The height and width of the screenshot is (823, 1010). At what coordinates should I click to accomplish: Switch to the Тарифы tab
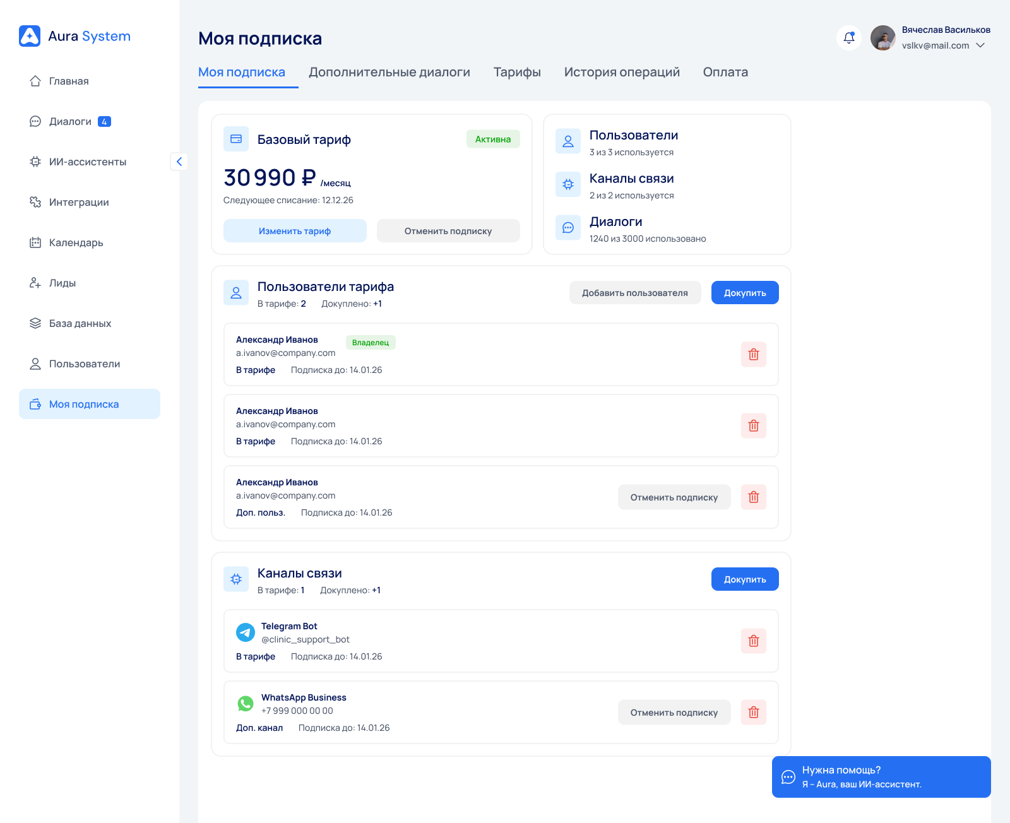click(x=516, y=73)
